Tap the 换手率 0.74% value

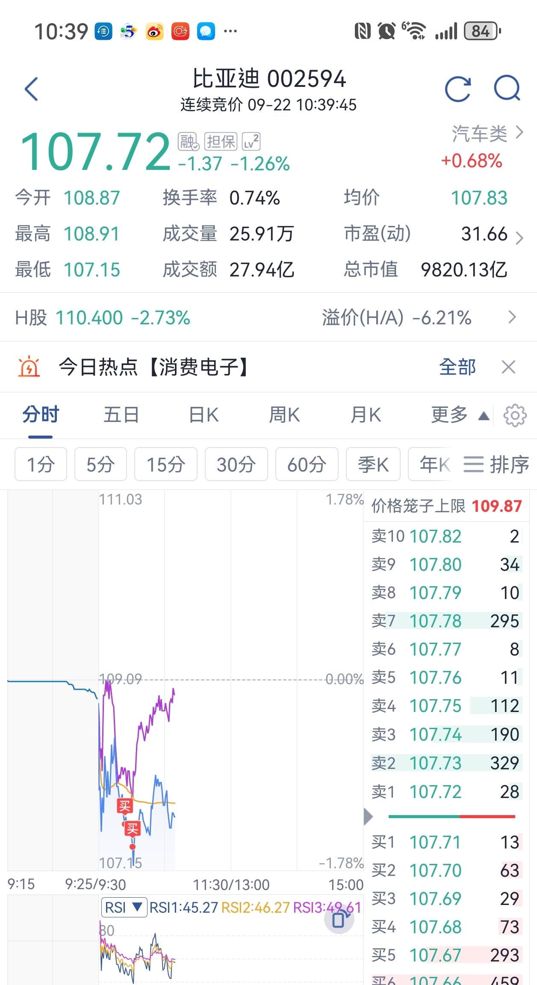[255, 198]
